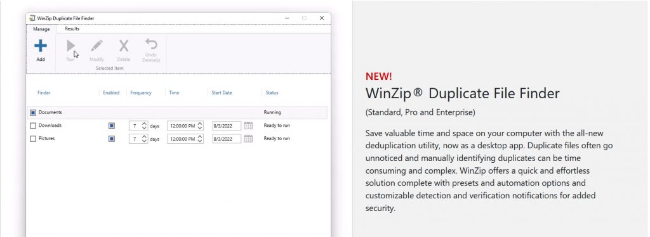Click WinZip Duplicate File Finder title icon
The width and height of the screenshot is (650, 237).
click(x=32, y=18)
